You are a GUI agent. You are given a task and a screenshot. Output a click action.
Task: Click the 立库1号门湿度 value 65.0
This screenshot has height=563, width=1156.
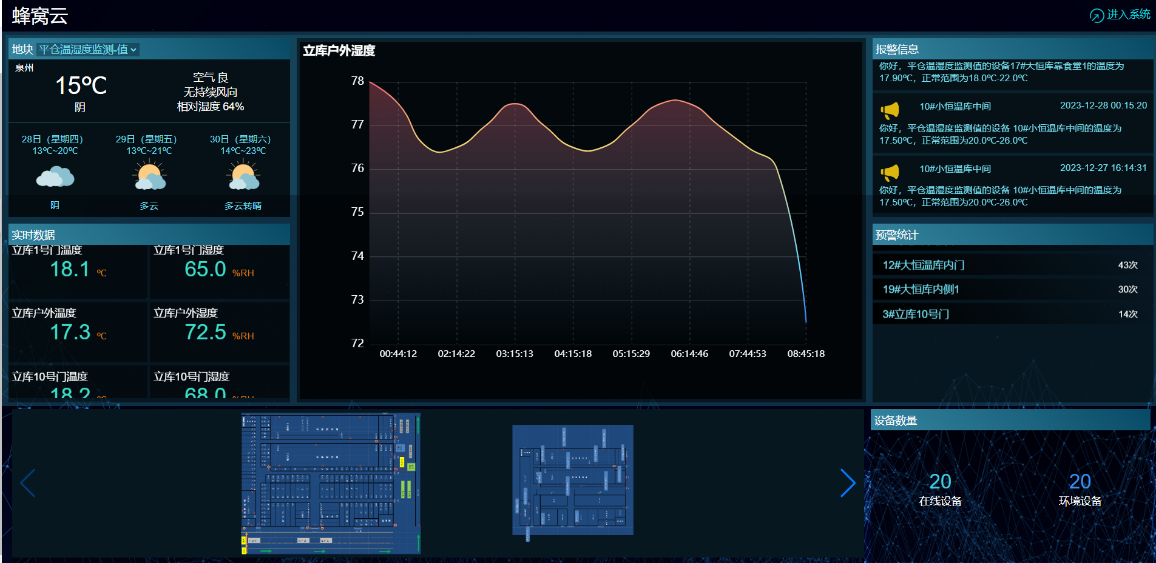[205, 269]
